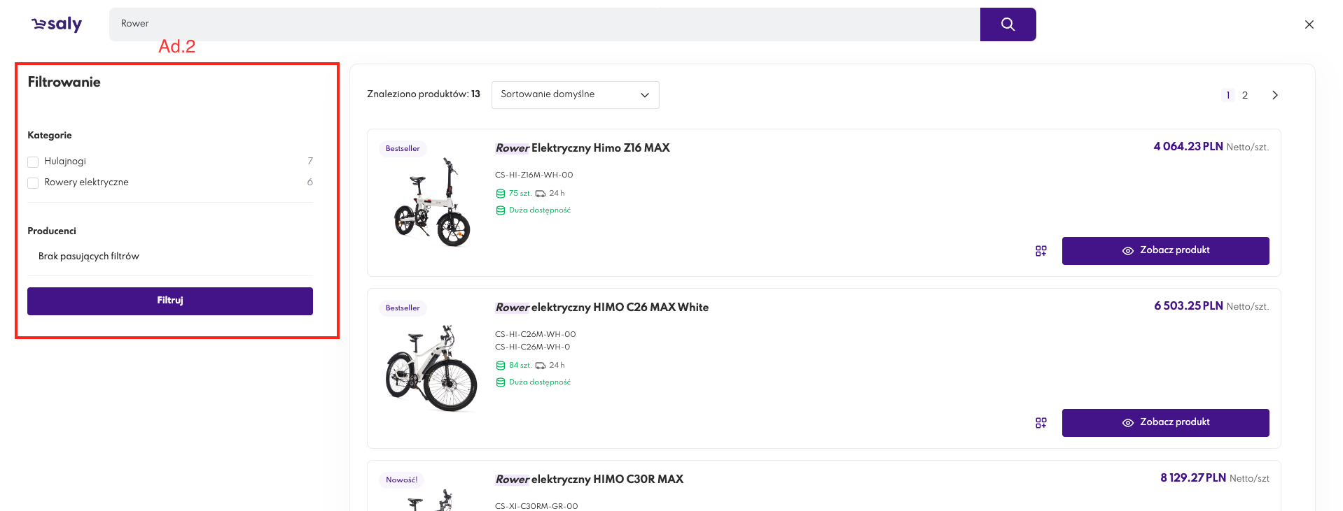Image resolution: width=1343 pixels, height=511 pixels.
Task: Open Rower elektryczny HIMO C26 MAX White
Action: pos(601,308)
